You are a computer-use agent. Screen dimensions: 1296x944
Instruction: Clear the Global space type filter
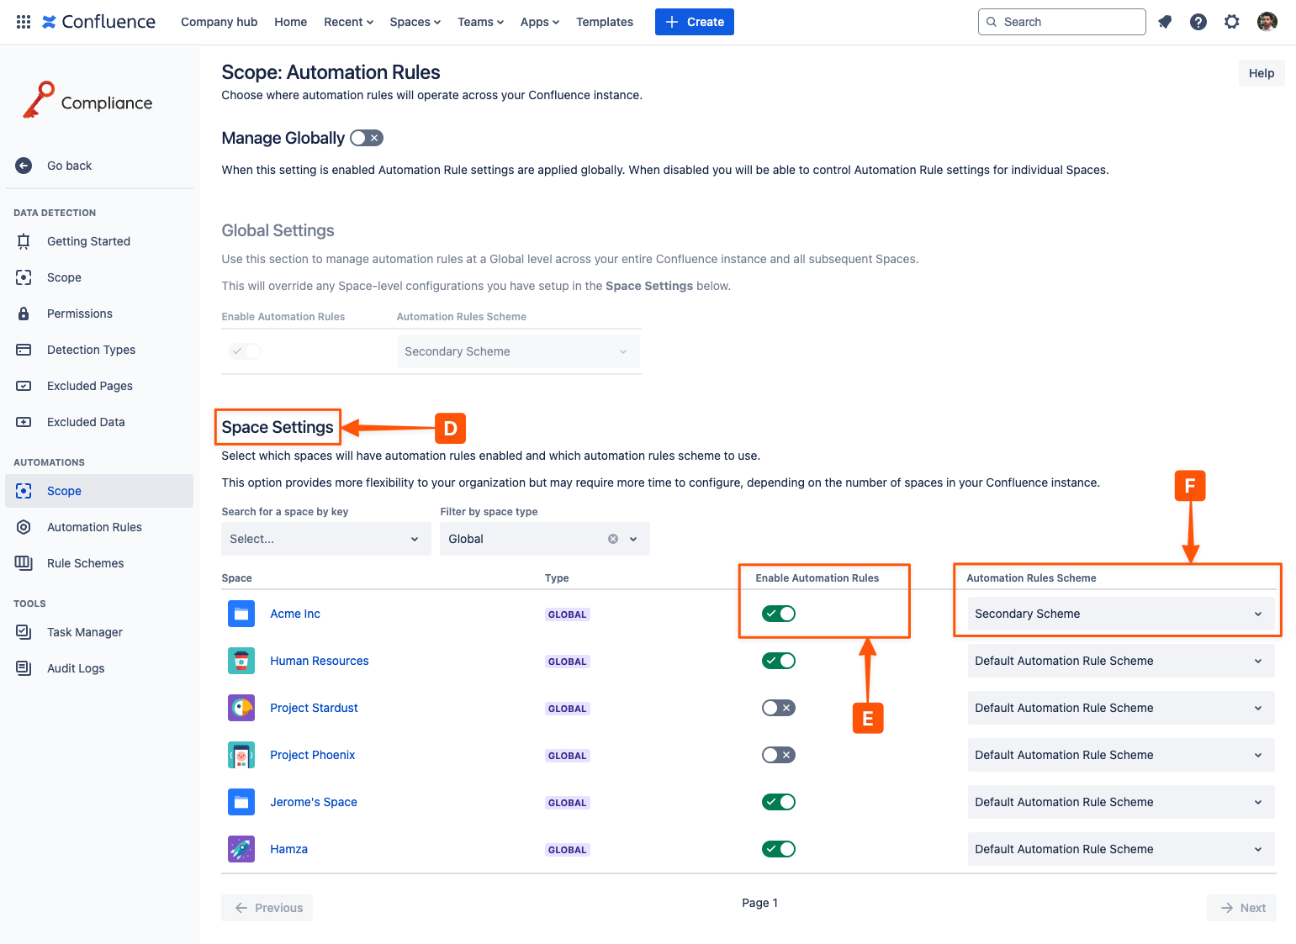click(x=613, y=539)
